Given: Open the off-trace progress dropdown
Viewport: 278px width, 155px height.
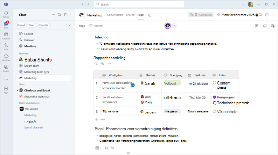Looking at the screenshot, I should pyautogui.click(x=173, y=97).
